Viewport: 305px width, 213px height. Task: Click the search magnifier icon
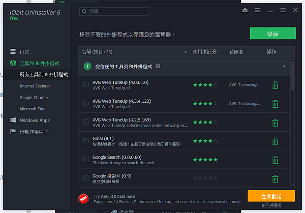click(84, 12)
